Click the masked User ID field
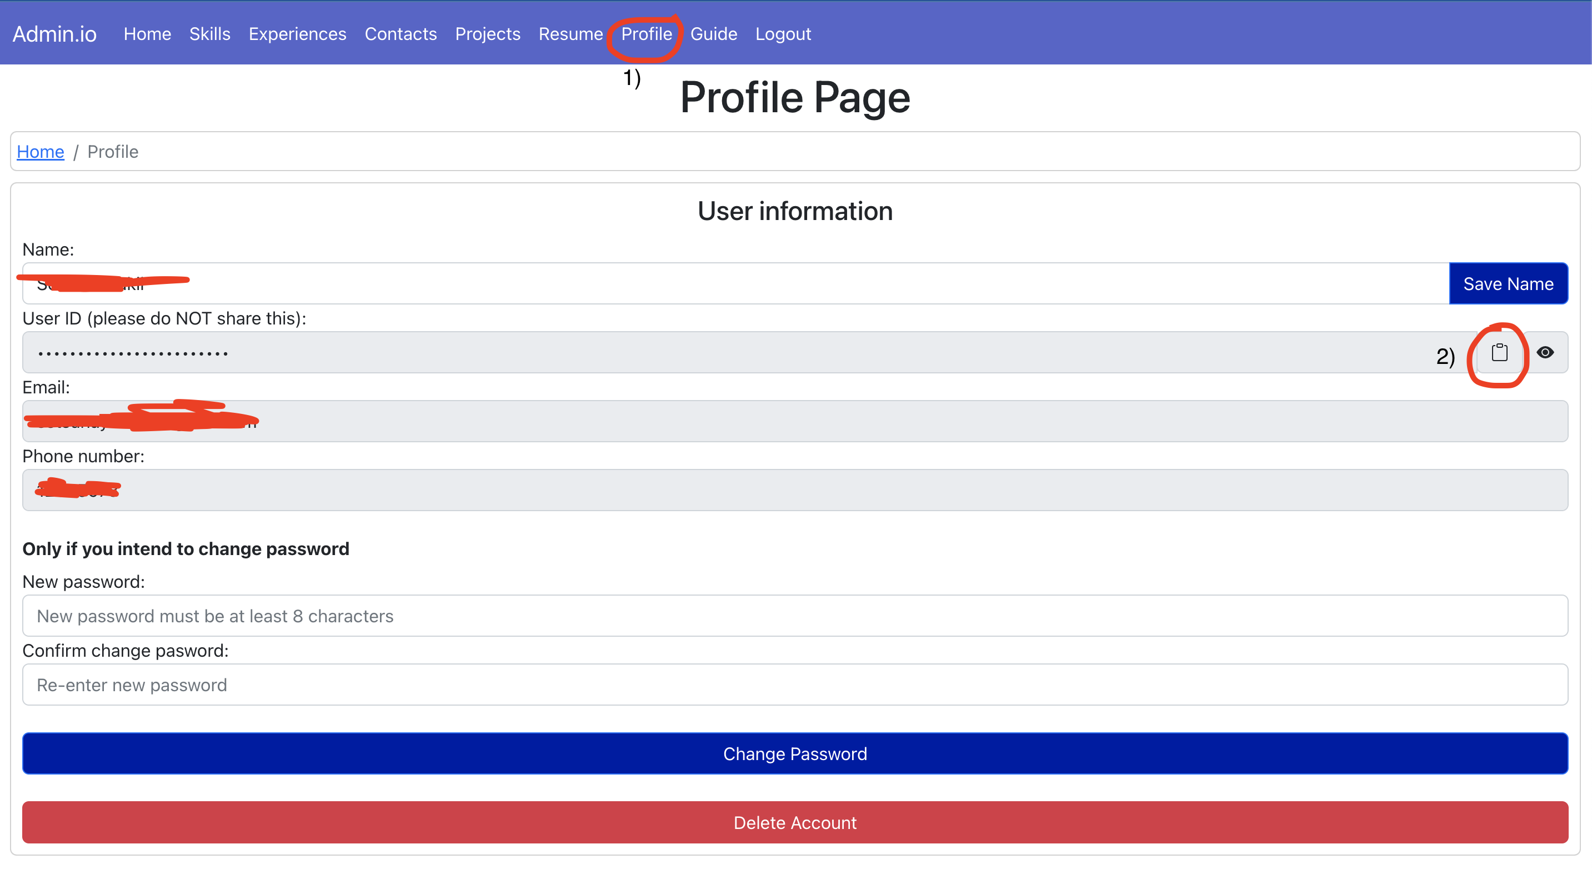 point(729,353)
